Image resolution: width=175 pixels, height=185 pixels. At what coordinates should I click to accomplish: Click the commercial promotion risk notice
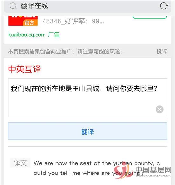(66, 52)
